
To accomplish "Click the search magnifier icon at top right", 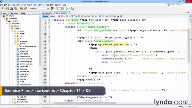I will pos(168,5).
